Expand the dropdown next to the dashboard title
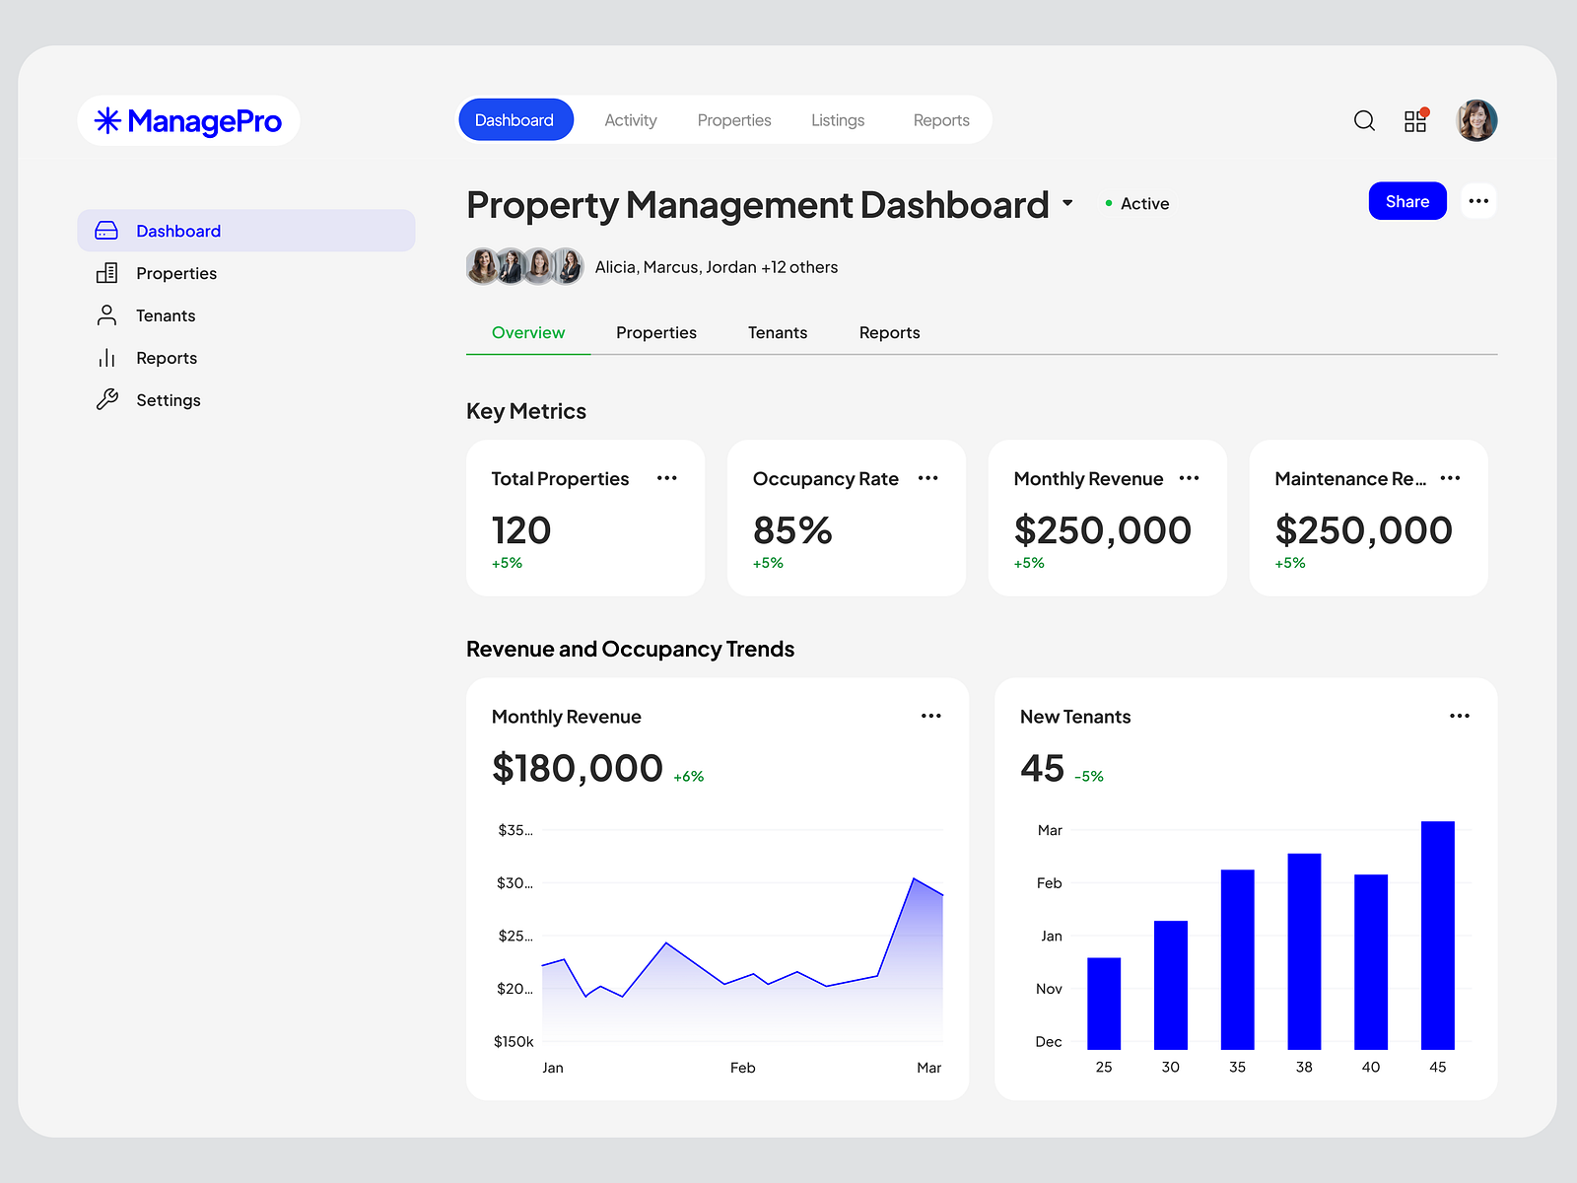Viewport: 1577px width, 1183px height. [1069, 204]
